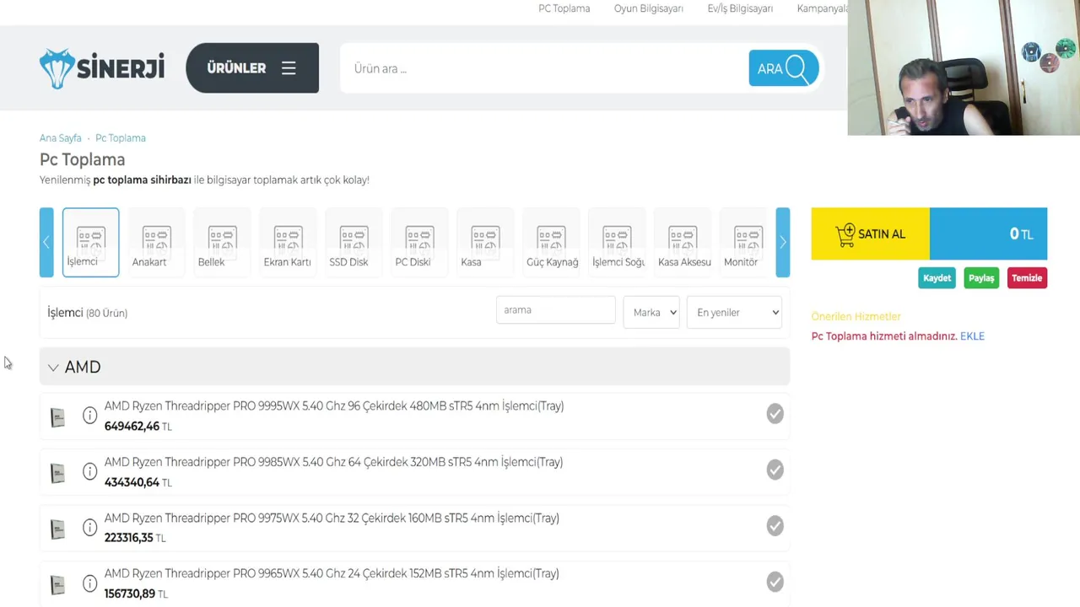Open the ÜRÜNLER hamburger menu
The width and height of the screenshot is (1080, 607).
[x=252, y=68]
